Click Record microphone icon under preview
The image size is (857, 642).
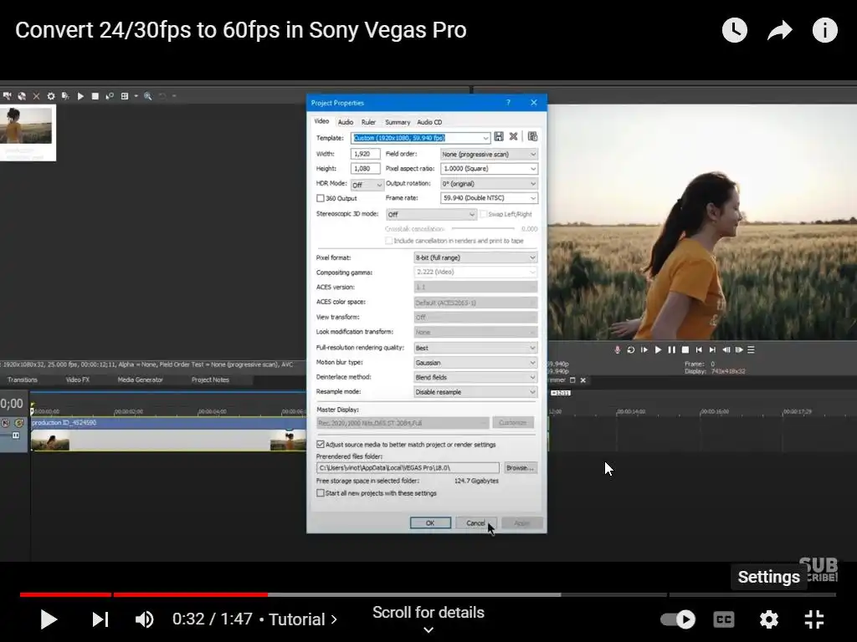click(x=618, y=350)
